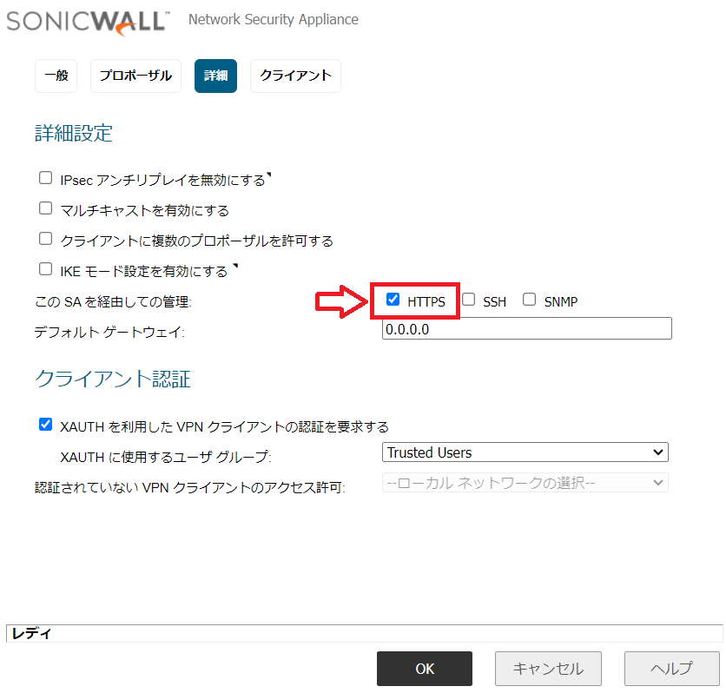Image resolution: width=726 pixels, height=693 pixels.
Task: Click the tooltip mark after IKE モード設定 label
Action: tap(235, 265)
